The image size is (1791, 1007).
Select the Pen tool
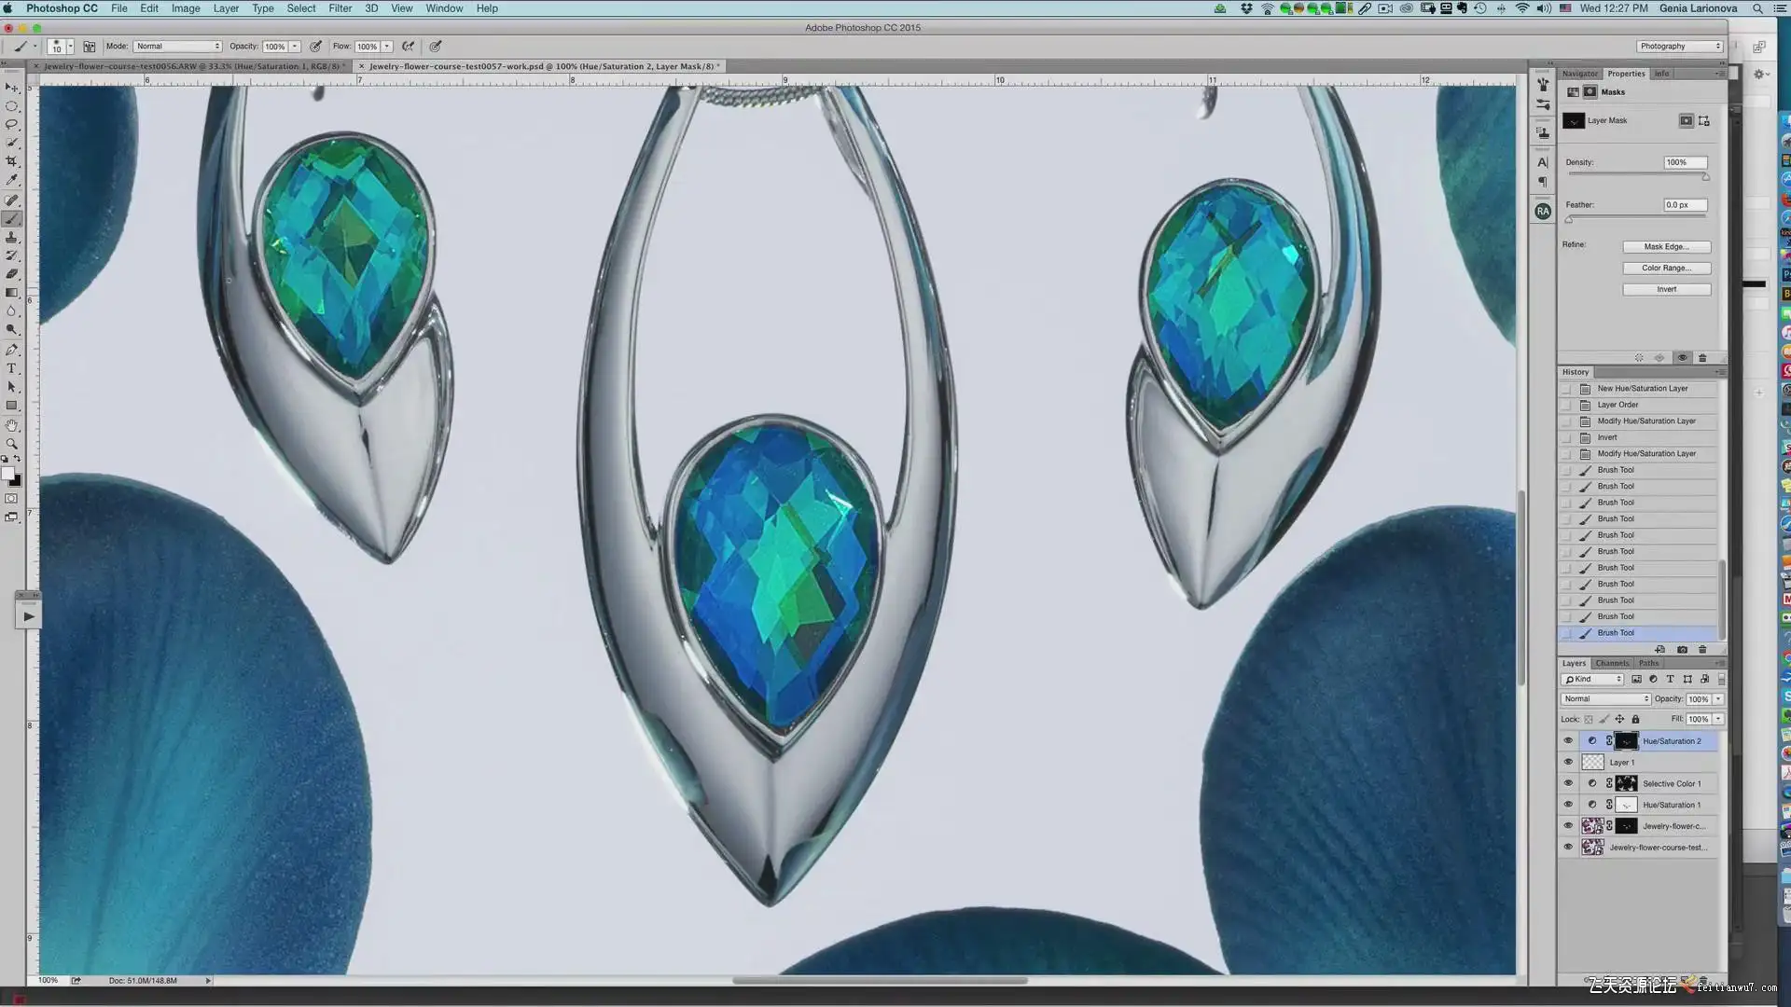[12, 350]
